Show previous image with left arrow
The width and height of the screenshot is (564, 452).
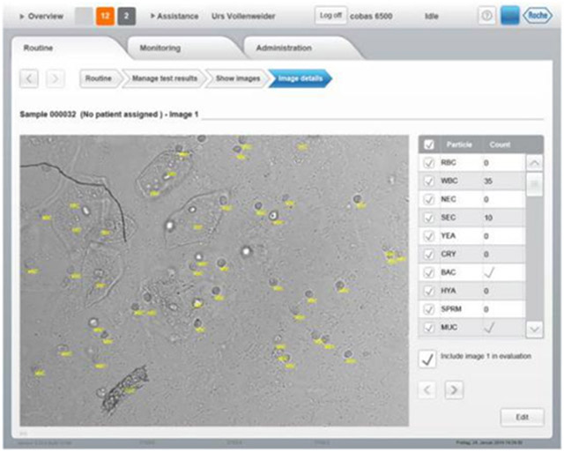pos(428,390)
